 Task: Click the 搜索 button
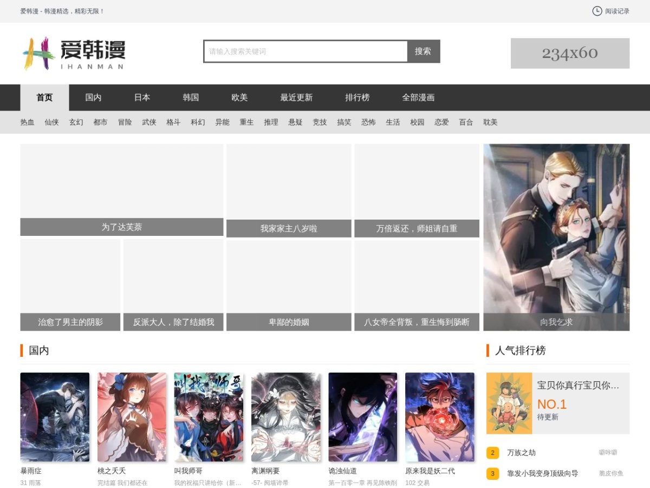click(423, 51)
